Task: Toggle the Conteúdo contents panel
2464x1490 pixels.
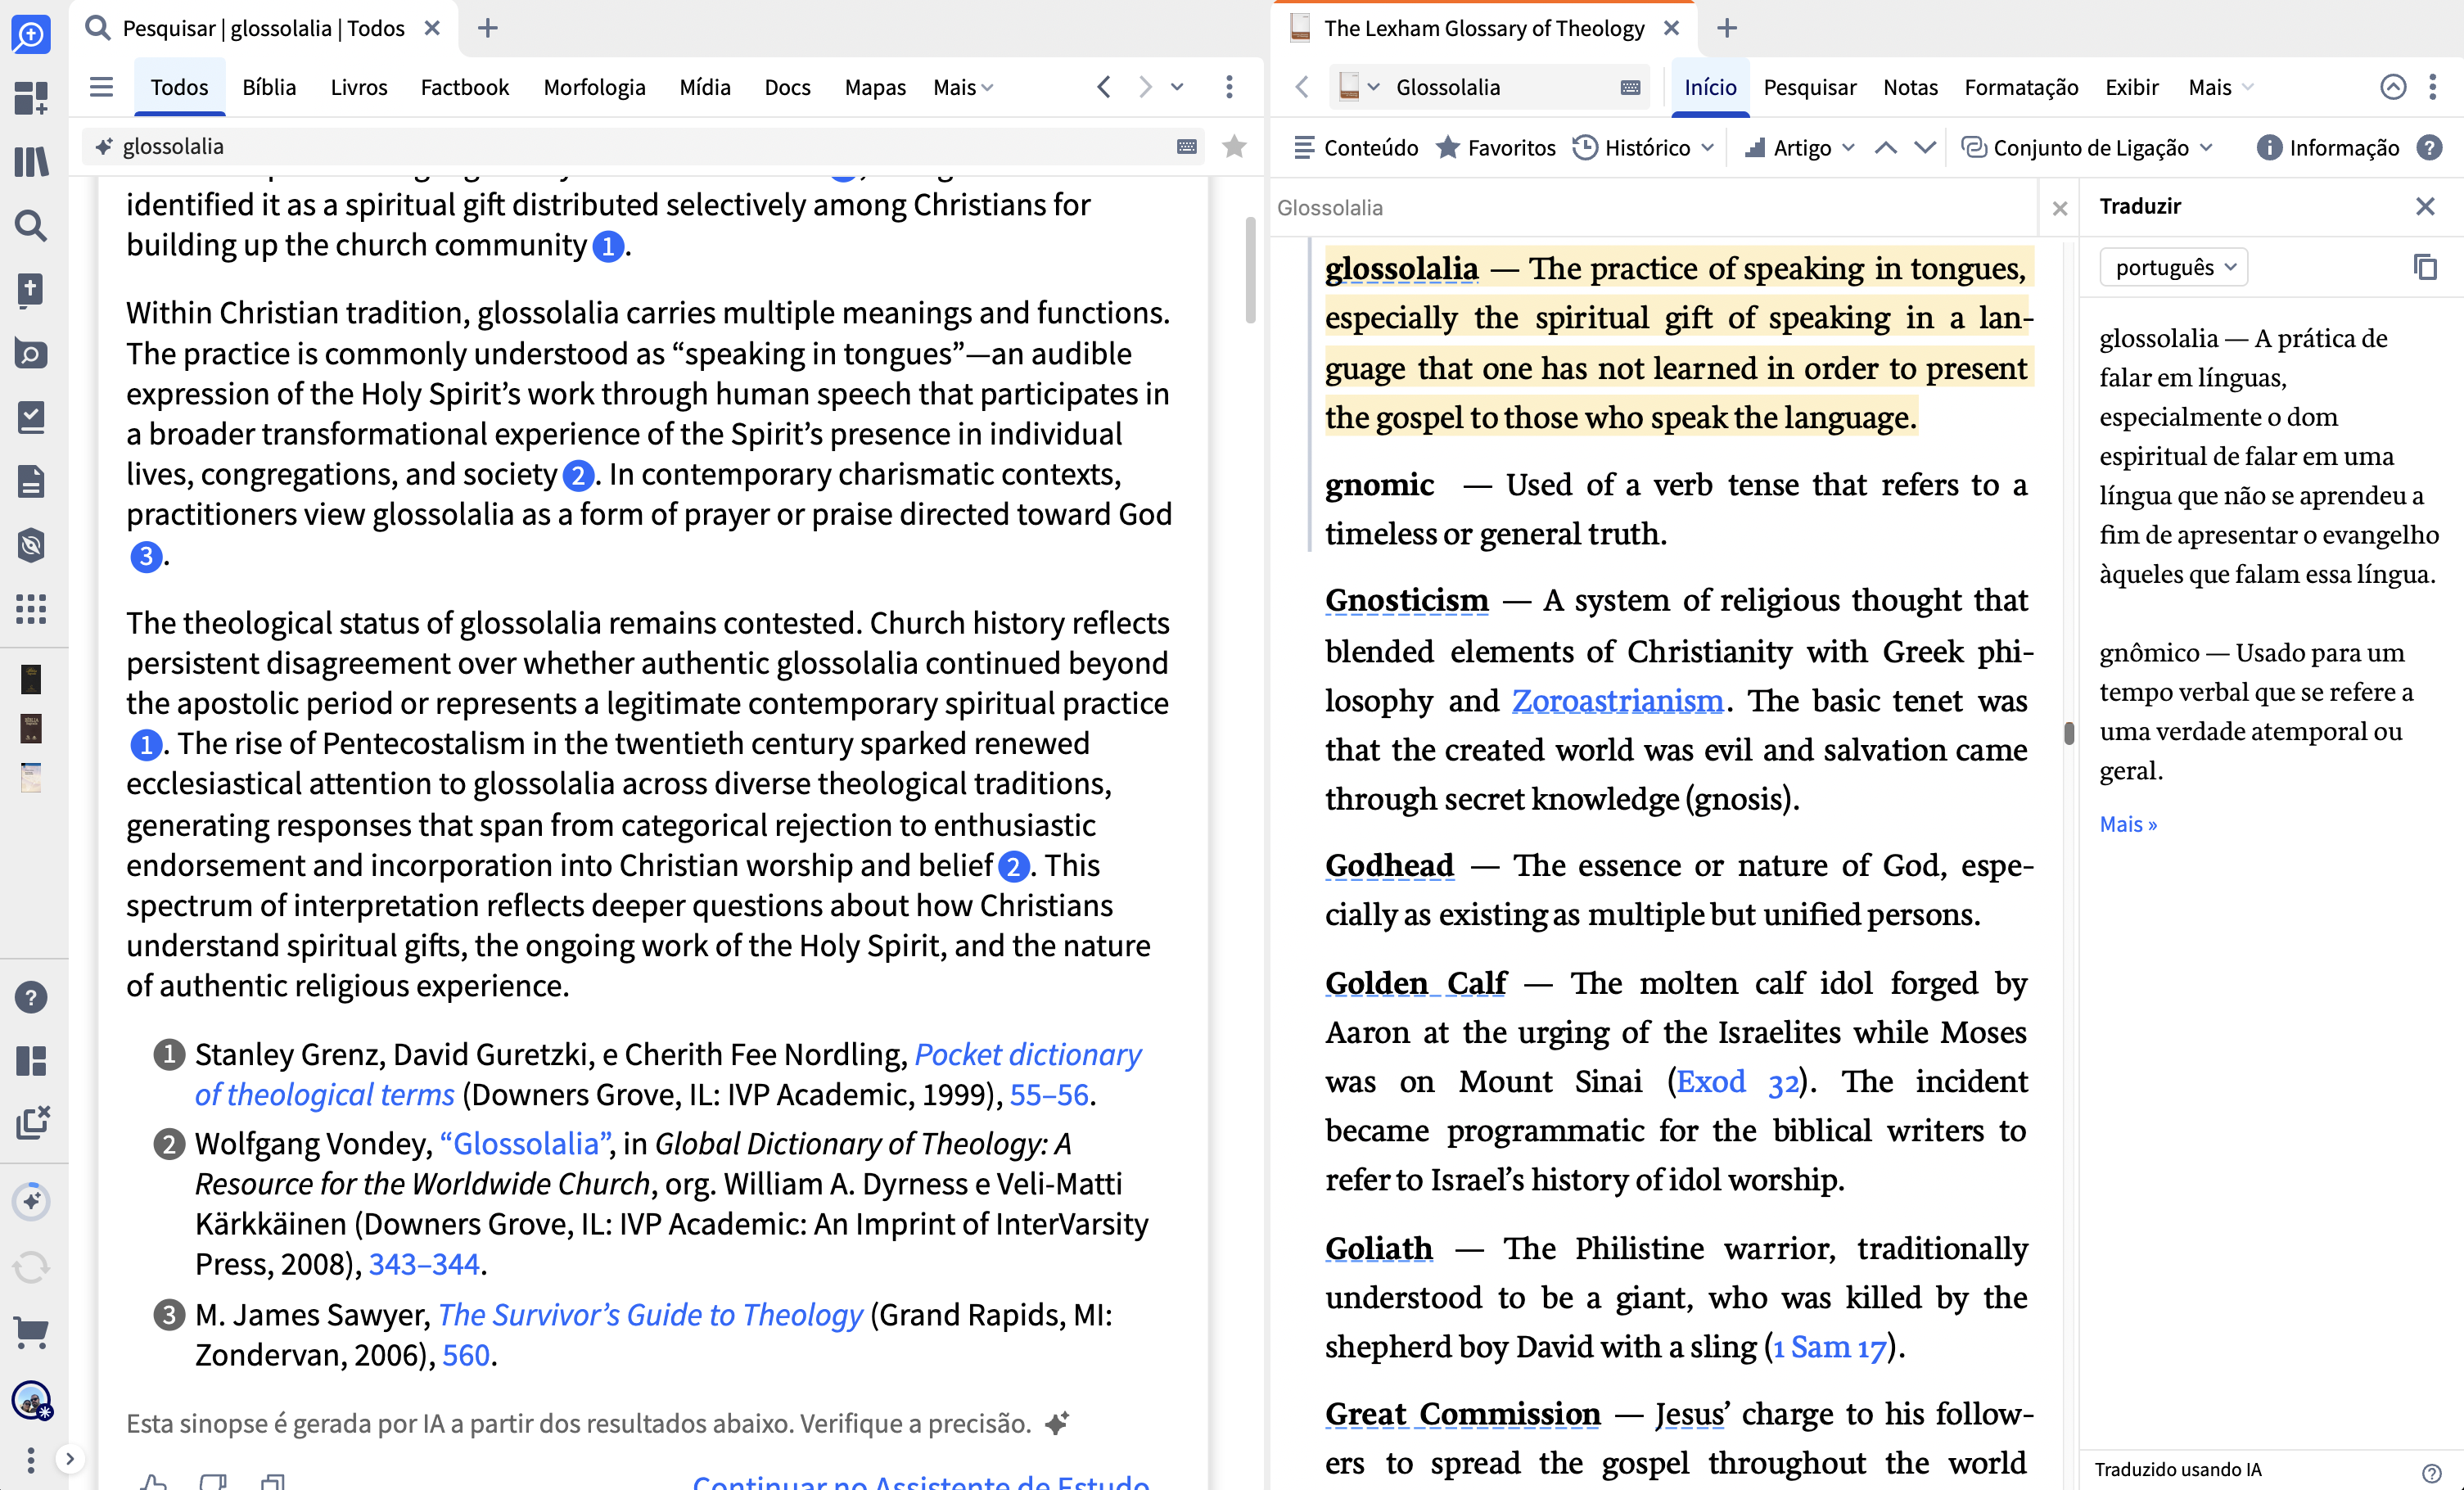Action: (x=1355, y=148)
